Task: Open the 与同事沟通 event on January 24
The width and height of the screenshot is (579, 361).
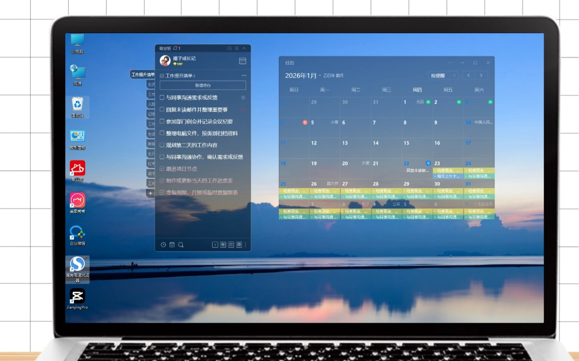Action: click(x=479, y=176)
